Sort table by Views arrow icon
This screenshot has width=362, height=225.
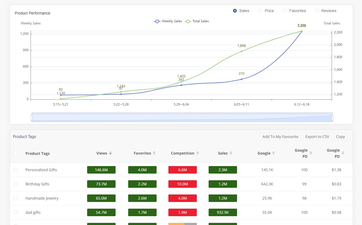(110, 153)
